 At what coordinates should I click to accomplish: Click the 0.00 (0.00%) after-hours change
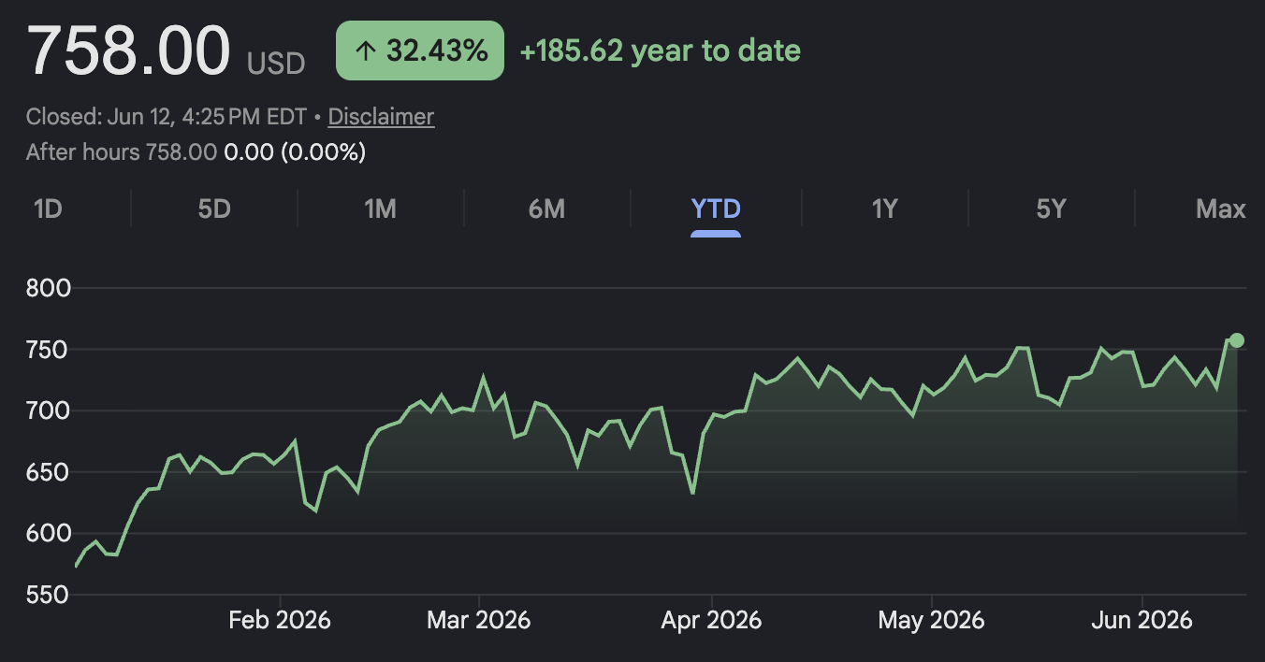coord(295,151)
